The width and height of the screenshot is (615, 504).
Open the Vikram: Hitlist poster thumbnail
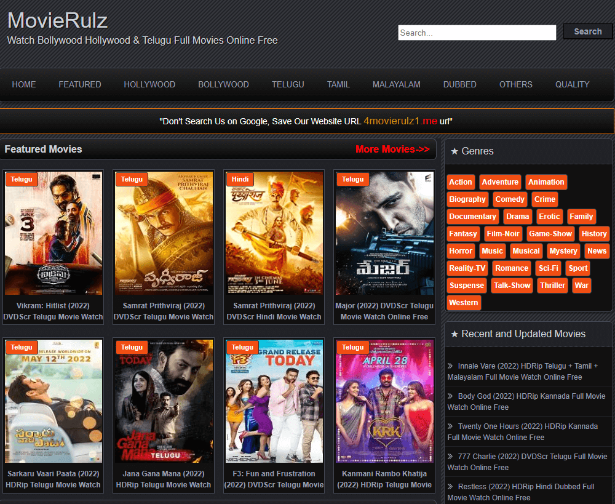tap(54, 233)
